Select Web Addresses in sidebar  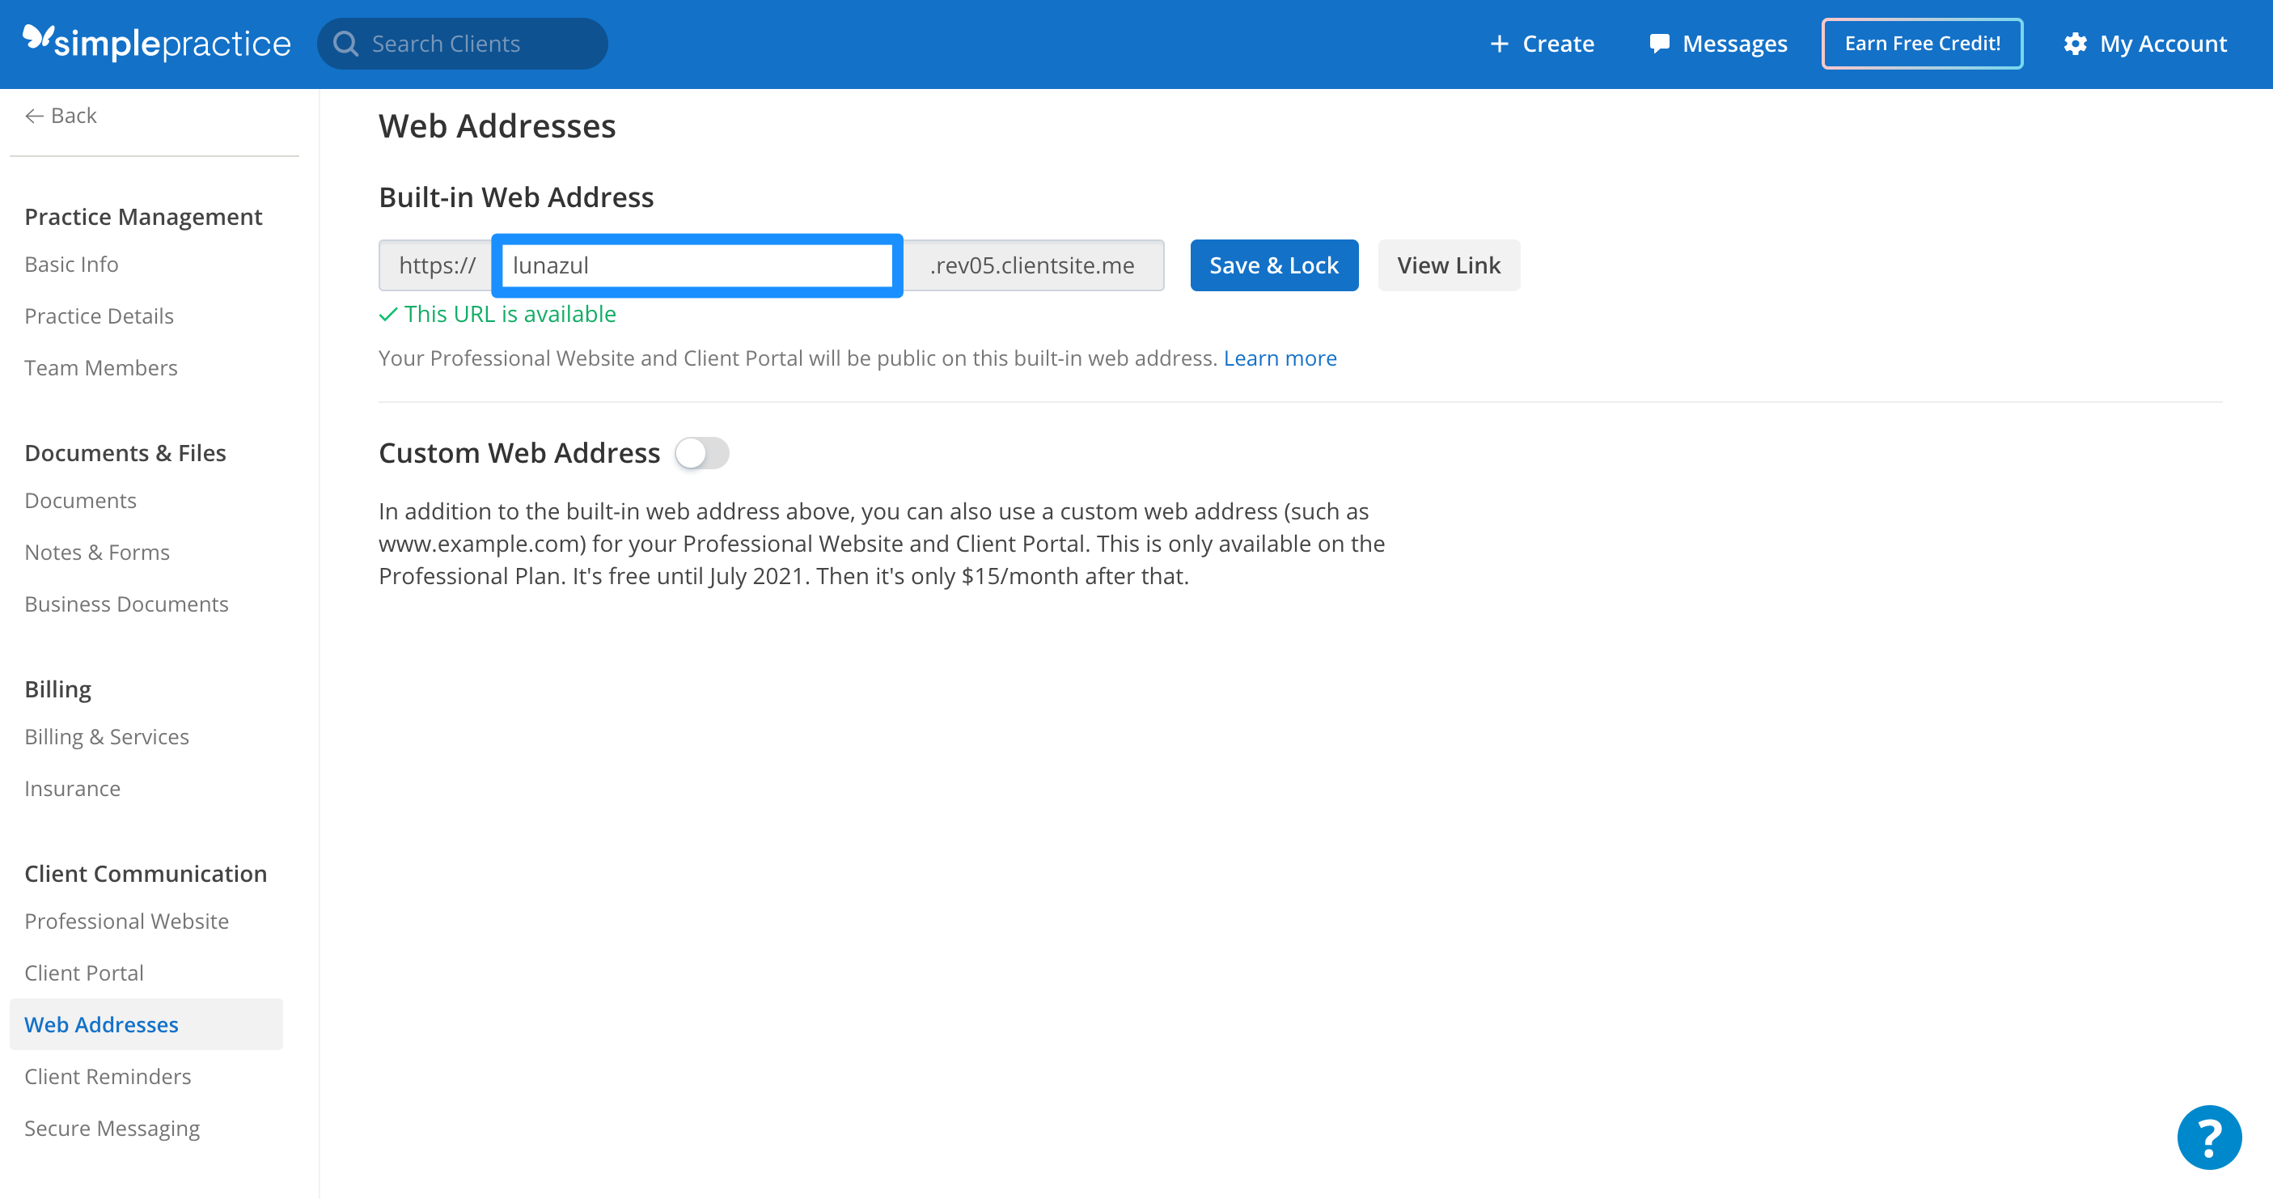pyautogui.click(x=146, y=1023)
